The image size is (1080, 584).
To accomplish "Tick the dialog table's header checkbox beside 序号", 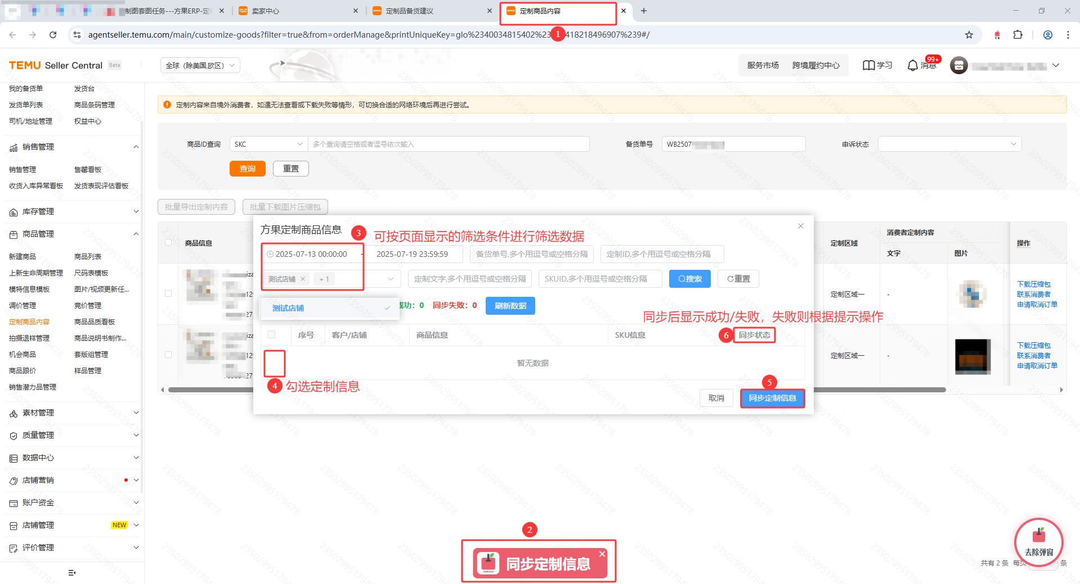I will [271, 334].
